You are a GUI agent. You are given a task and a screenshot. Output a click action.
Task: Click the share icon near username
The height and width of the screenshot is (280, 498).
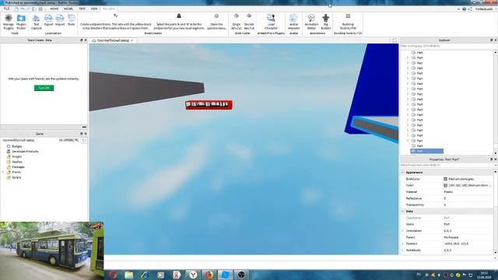470,9
